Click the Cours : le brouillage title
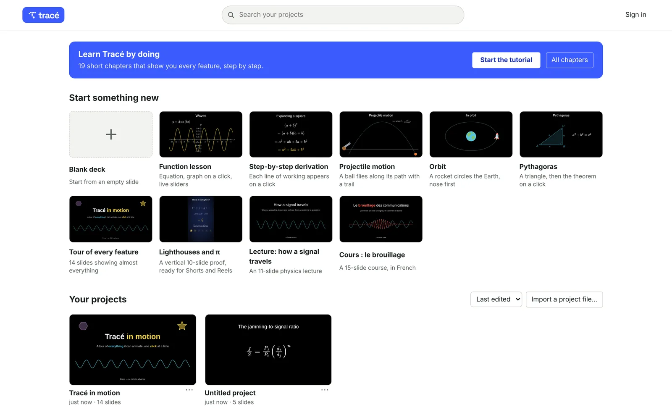Screen dimensions: 672x420 372,255
